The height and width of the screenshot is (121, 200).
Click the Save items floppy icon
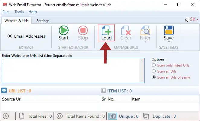(x=169, y=30)
